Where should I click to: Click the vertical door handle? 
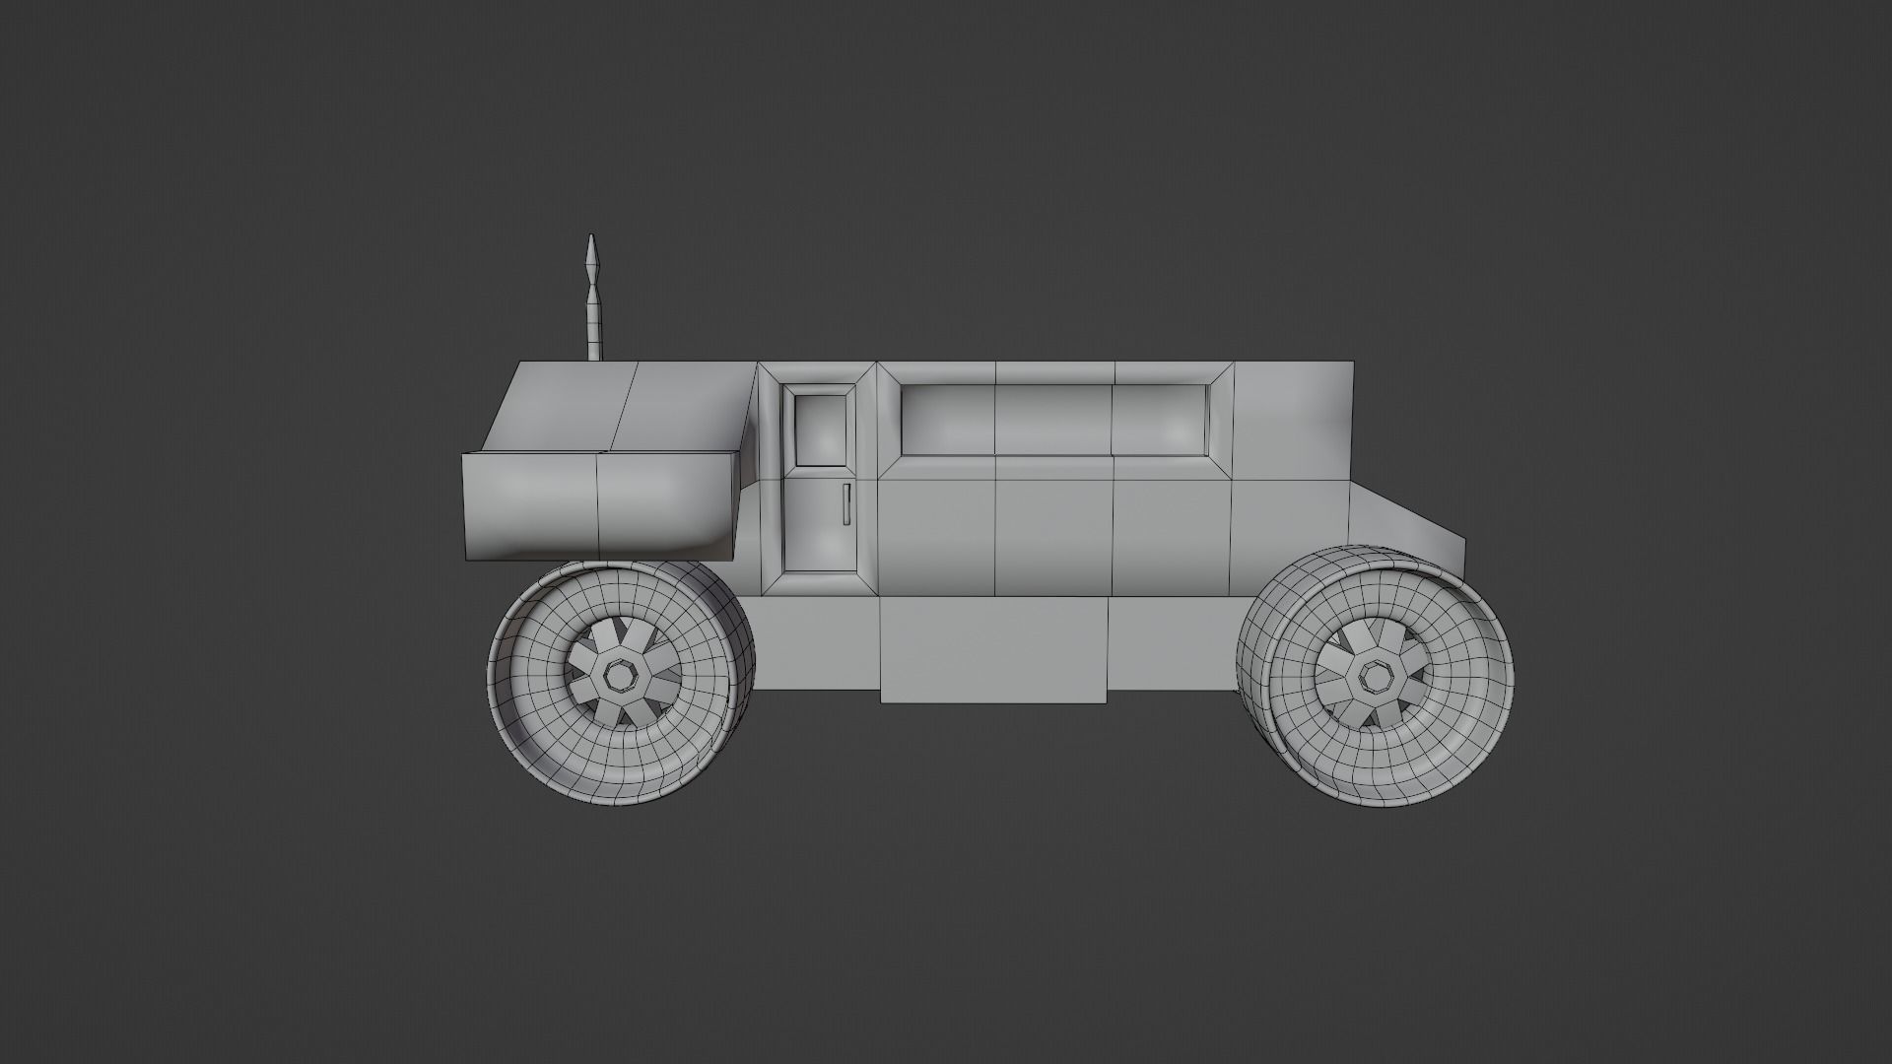(845, 504)
